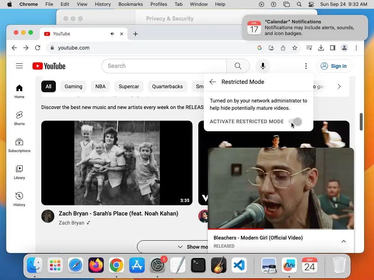Open Spotlight search in menu bar
The width and height of the screenshot is (374, 280).
coord(299,4)
